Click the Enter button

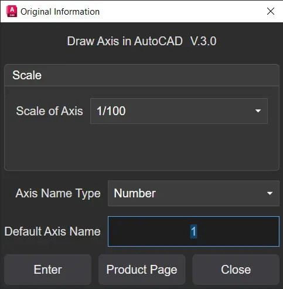click(47, 270)
